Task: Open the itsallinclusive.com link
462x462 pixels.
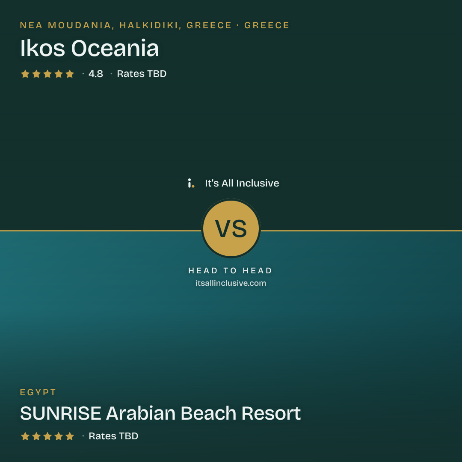Action: [231, 283]
